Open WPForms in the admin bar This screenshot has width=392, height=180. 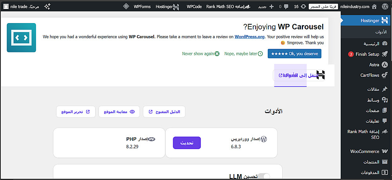tap(142, 7)
